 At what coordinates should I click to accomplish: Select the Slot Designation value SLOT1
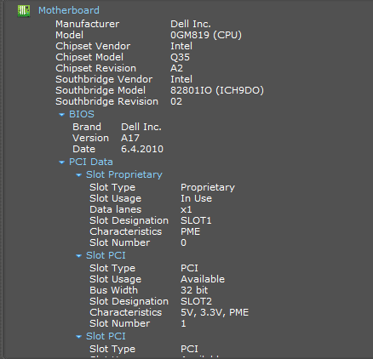(x=196, y=220)
